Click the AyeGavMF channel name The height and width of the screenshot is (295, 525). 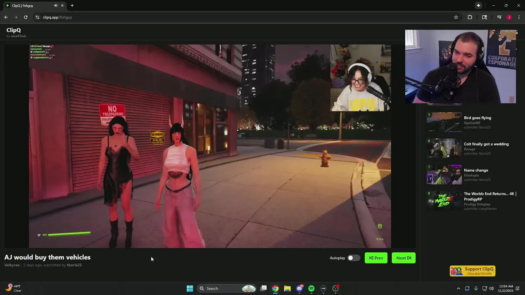(x=472, y=123)
